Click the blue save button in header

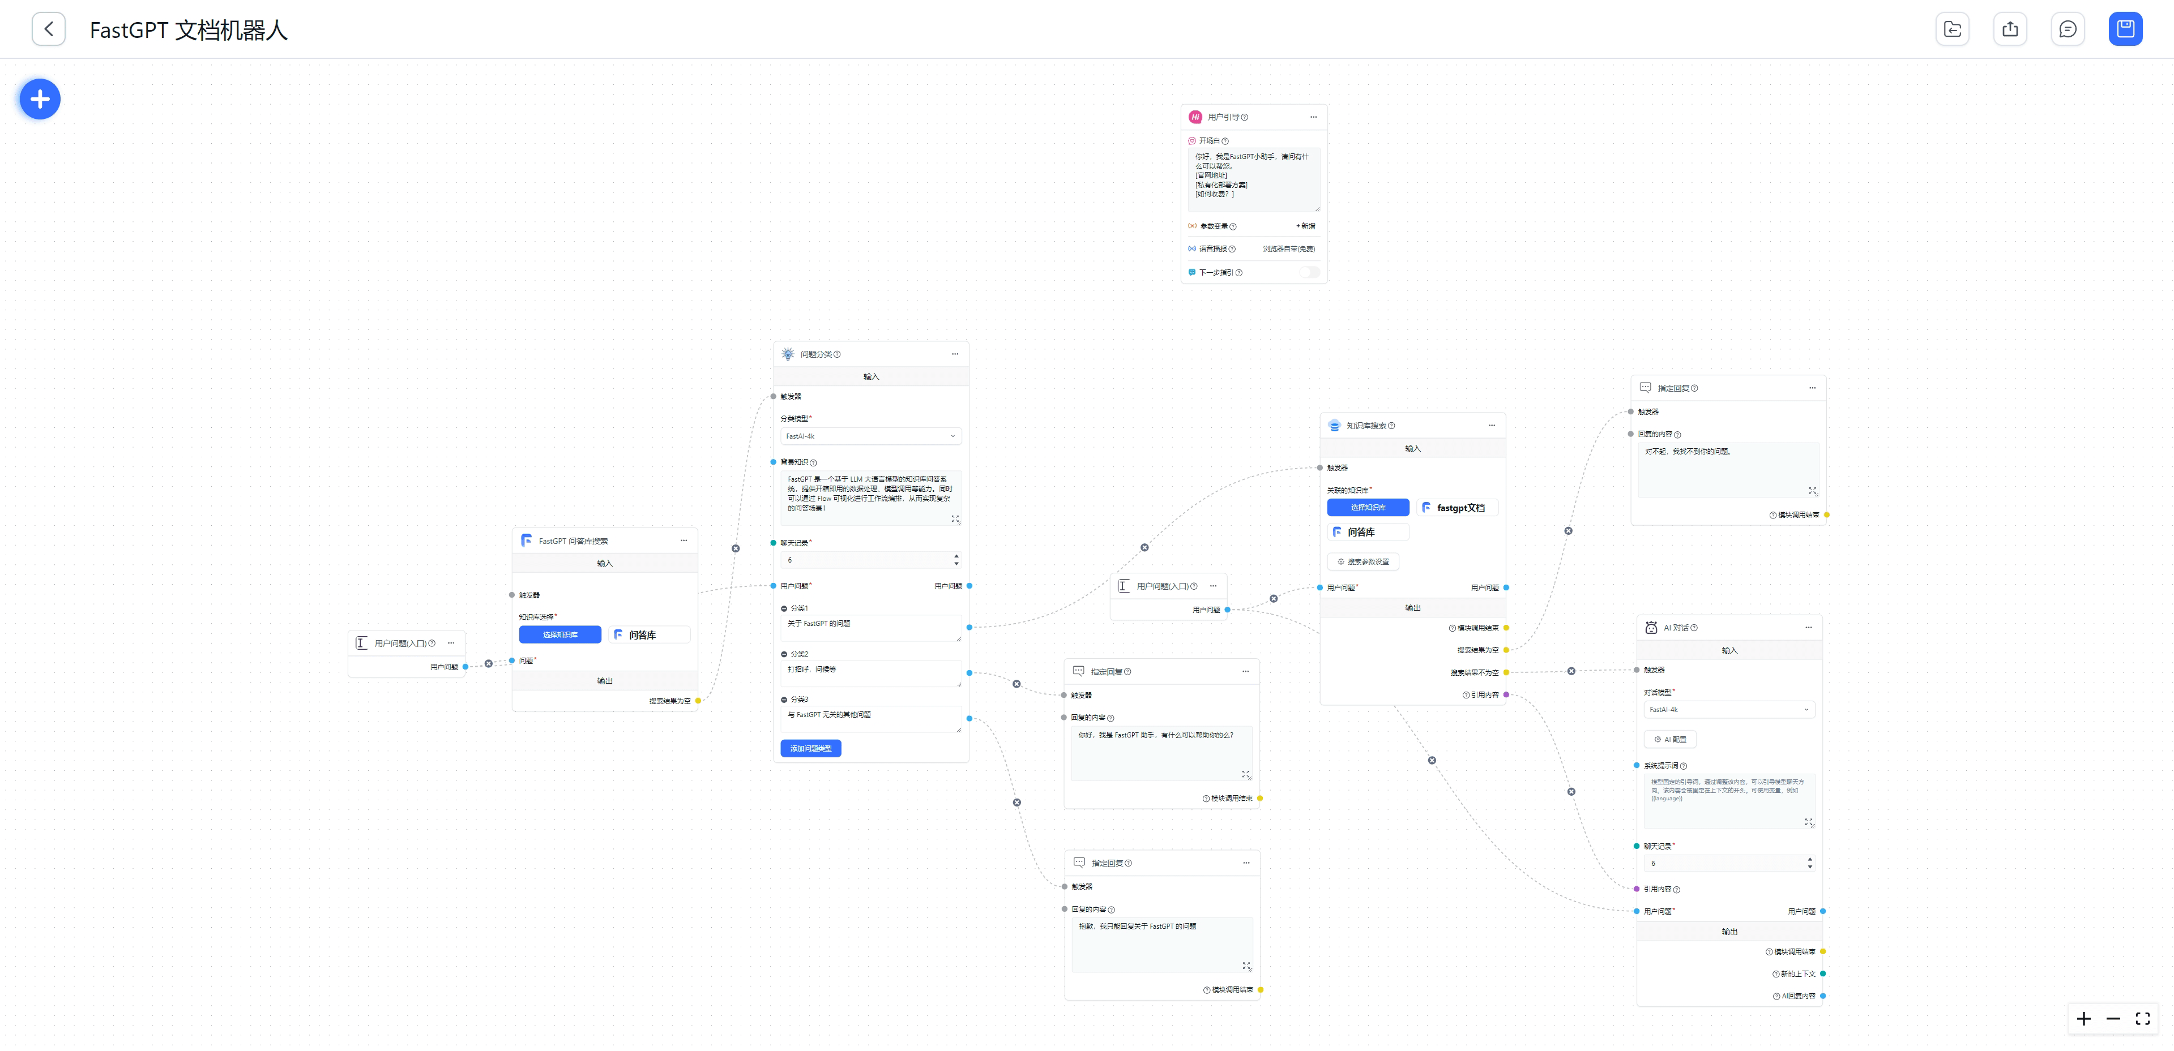2124,29
